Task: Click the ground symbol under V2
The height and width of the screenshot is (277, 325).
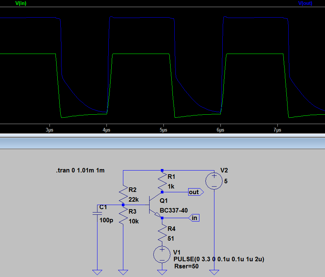Action: 214,272
